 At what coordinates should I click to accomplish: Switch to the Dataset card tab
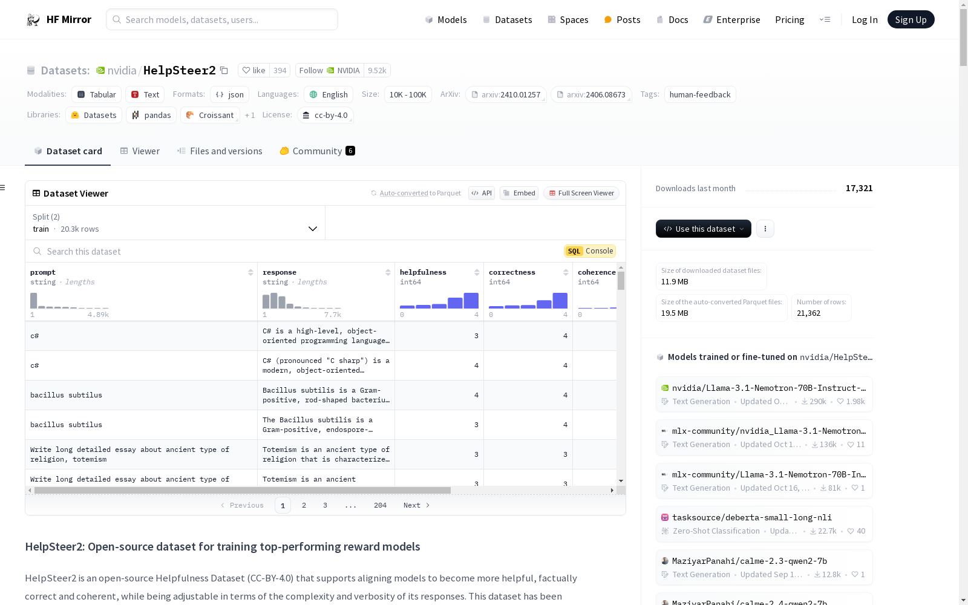(68, 151)
